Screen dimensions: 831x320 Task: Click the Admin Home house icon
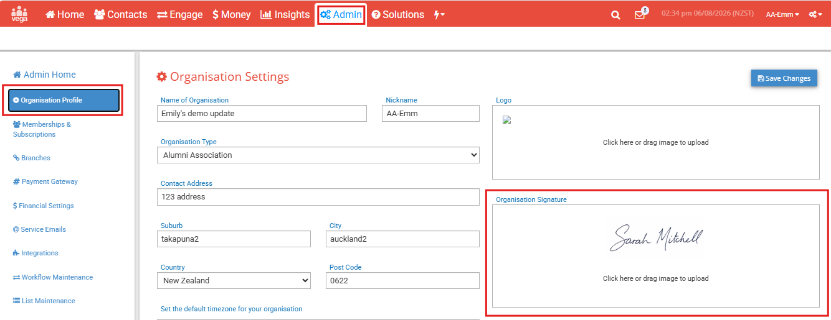(x=17, y=75)
